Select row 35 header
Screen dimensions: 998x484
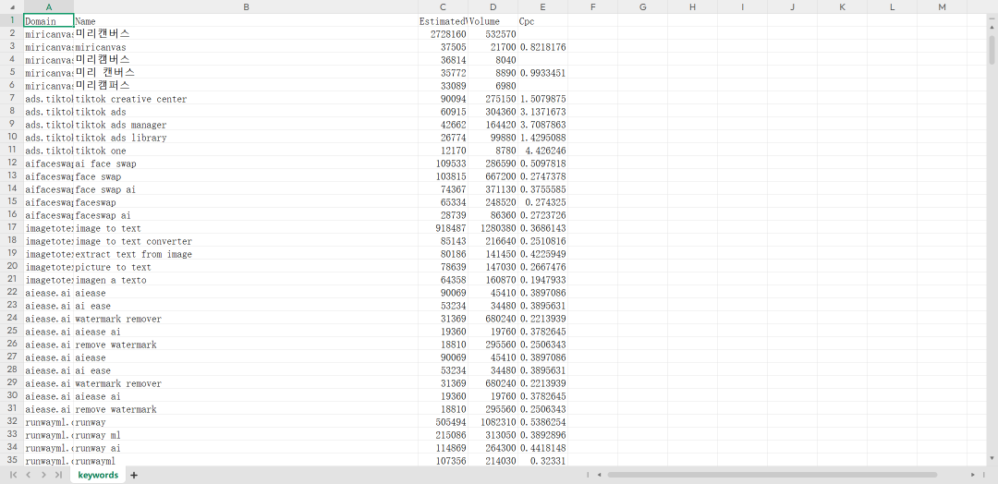click(12, 461)
